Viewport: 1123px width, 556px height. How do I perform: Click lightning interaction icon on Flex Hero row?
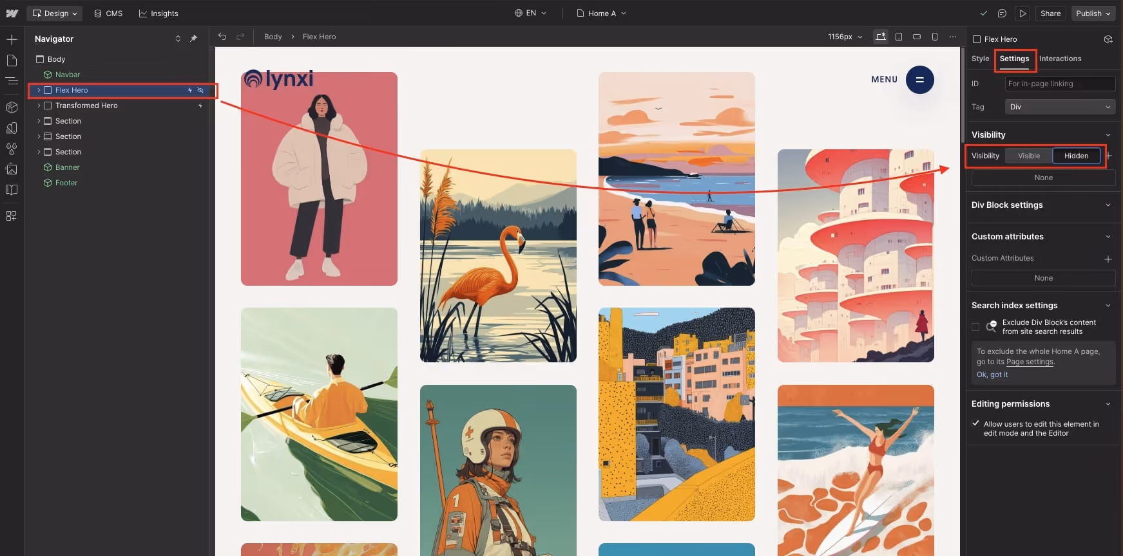[x=190, y=90]
